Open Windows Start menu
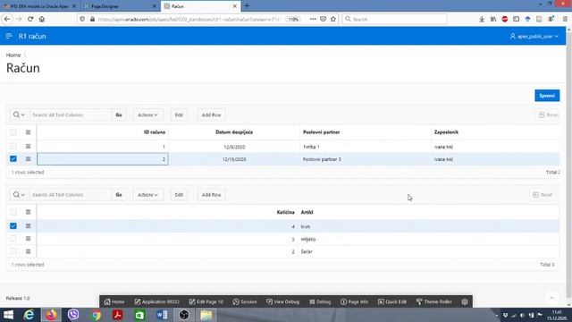This screenshot has height=322, width=572. click(x=8, y=315)
